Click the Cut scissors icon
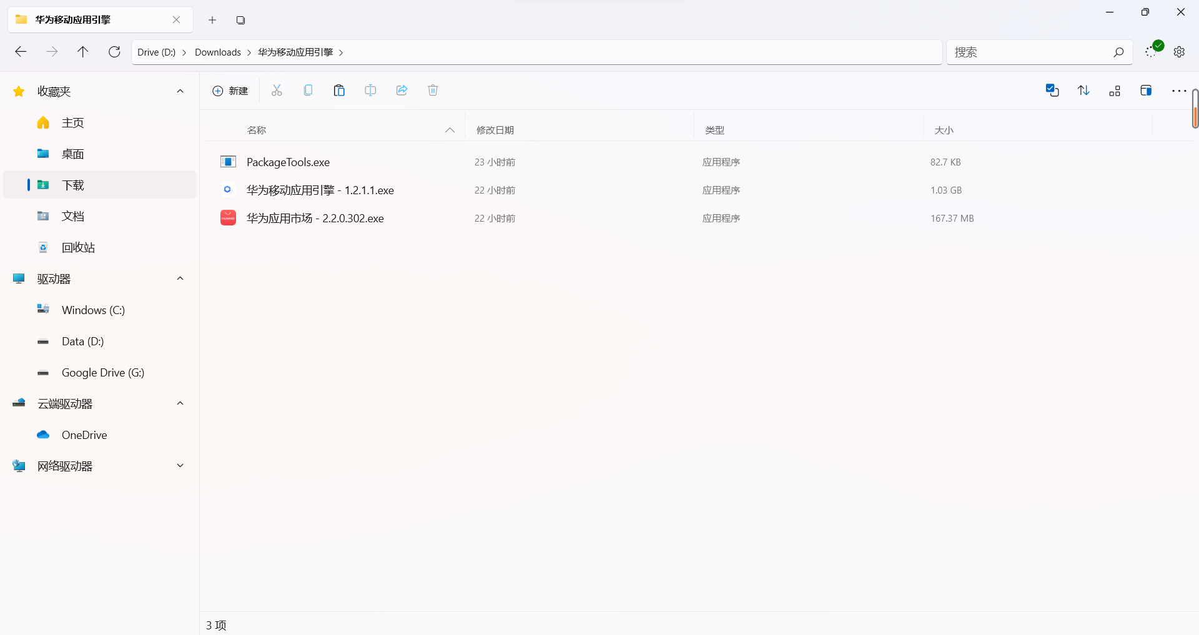The image size is (1199, 635). coord(277,91)
